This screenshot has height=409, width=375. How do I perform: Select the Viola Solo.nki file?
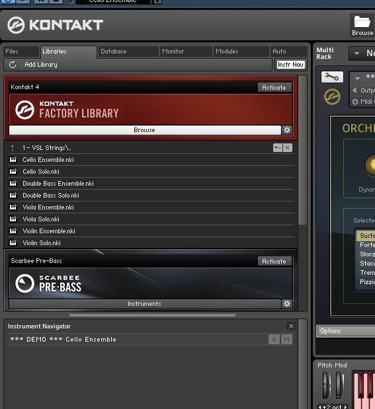coord(151,219)
